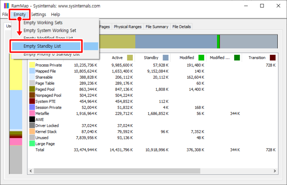The image size is (287, 185).
Task: Open the Settings menu
Action: pos(38,14)
